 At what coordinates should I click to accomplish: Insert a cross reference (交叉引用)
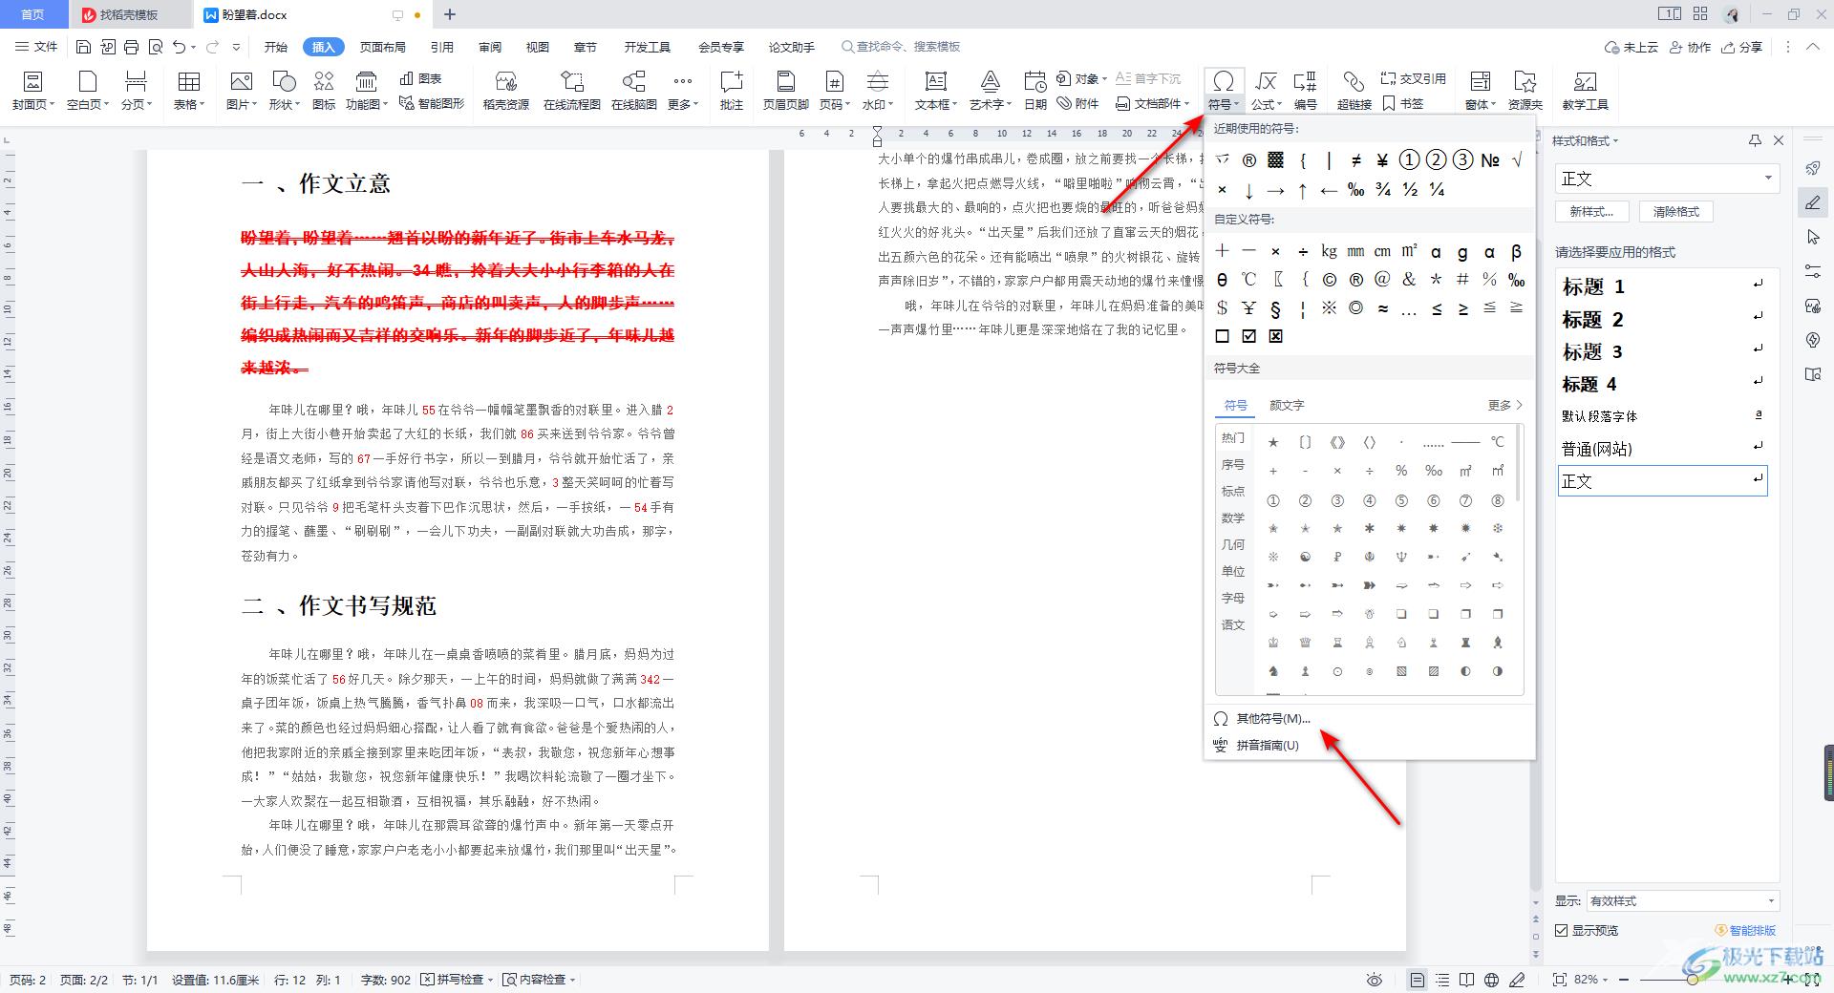pyautogui.click(x=1414, y=78)
